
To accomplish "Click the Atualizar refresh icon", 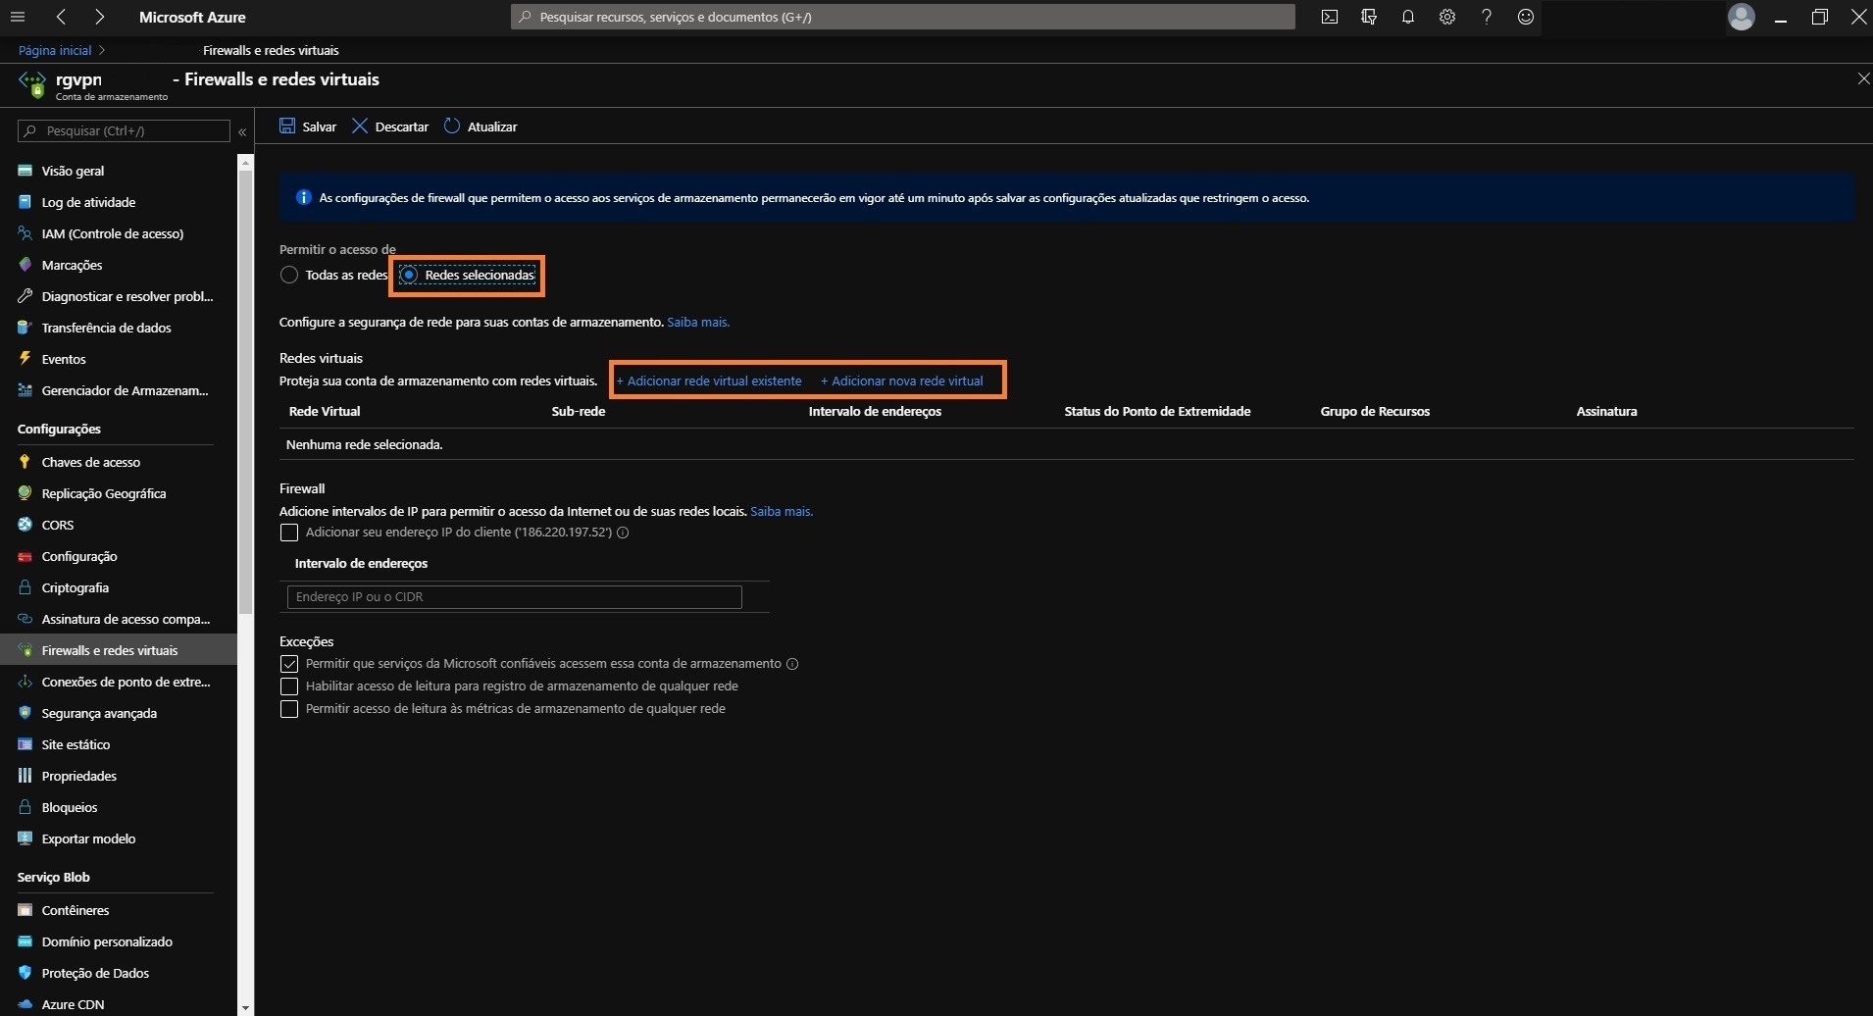I will pos(452,126).
